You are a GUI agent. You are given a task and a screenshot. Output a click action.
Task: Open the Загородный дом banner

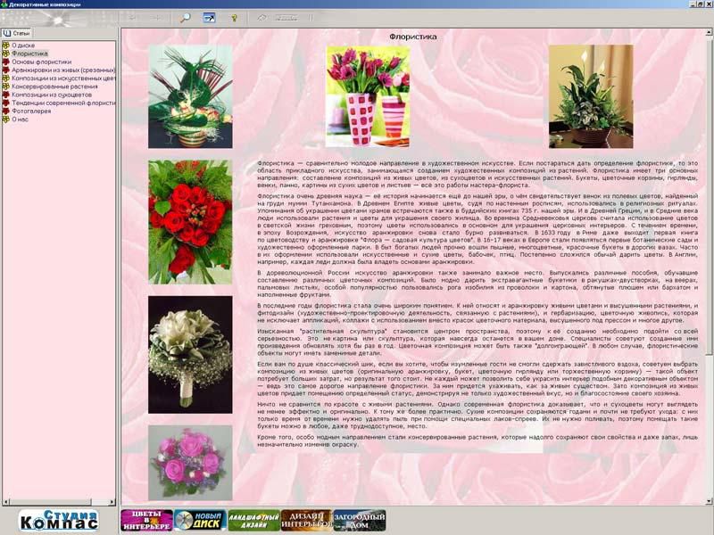(359, 520)
